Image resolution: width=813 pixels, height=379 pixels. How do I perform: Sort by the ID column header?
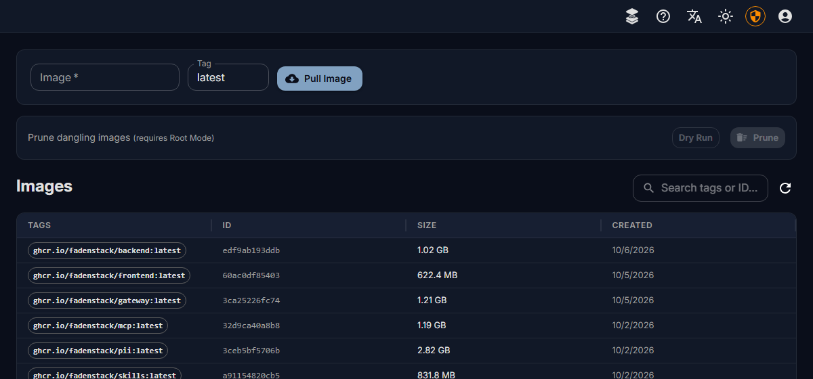pyautogui.click(x=227, y=225)
